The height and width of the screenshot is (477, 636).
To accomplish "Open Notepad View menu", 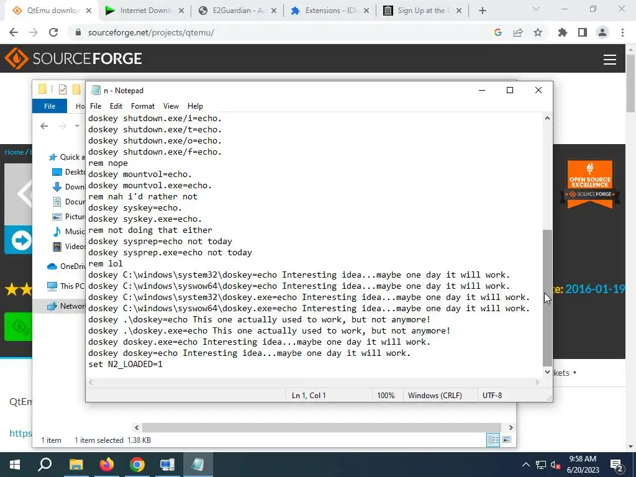I will [171, 106].
